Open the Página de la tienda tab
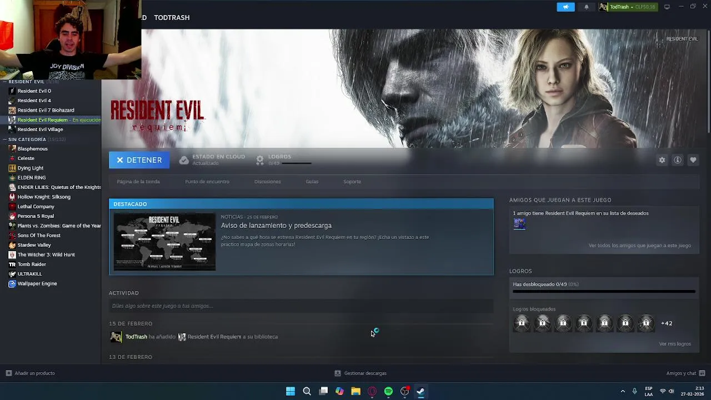 pos(138,182)
